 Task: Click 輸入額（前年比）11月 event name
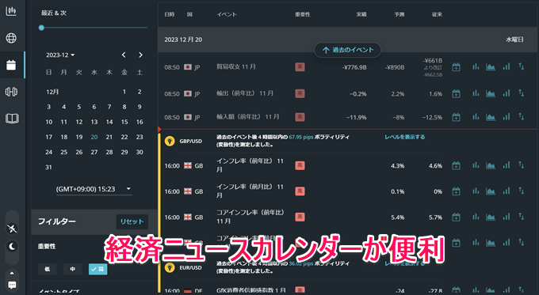click(x=248, y=117)
